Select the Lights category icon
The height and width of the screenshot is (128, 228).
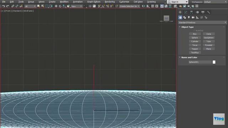click(x=189, y=17)
